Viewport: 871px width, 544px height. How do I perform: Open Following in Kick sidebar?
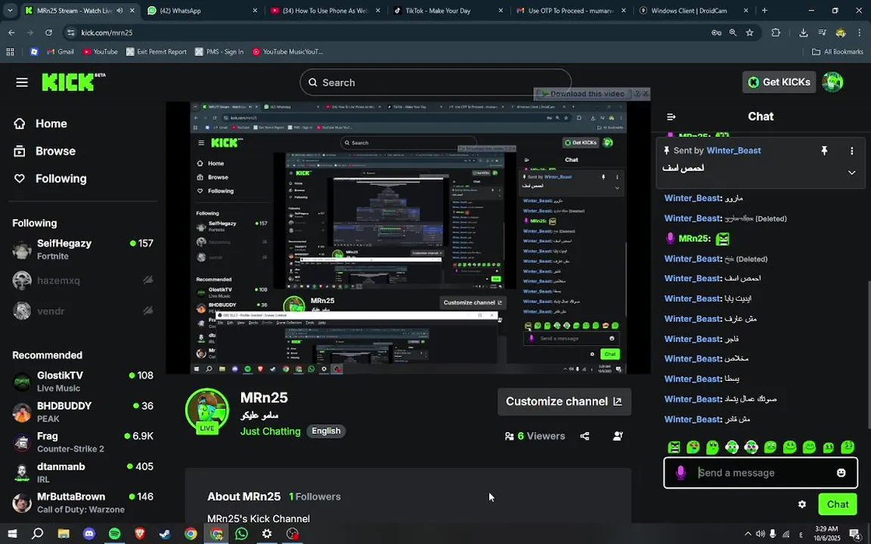click(50, 179)
